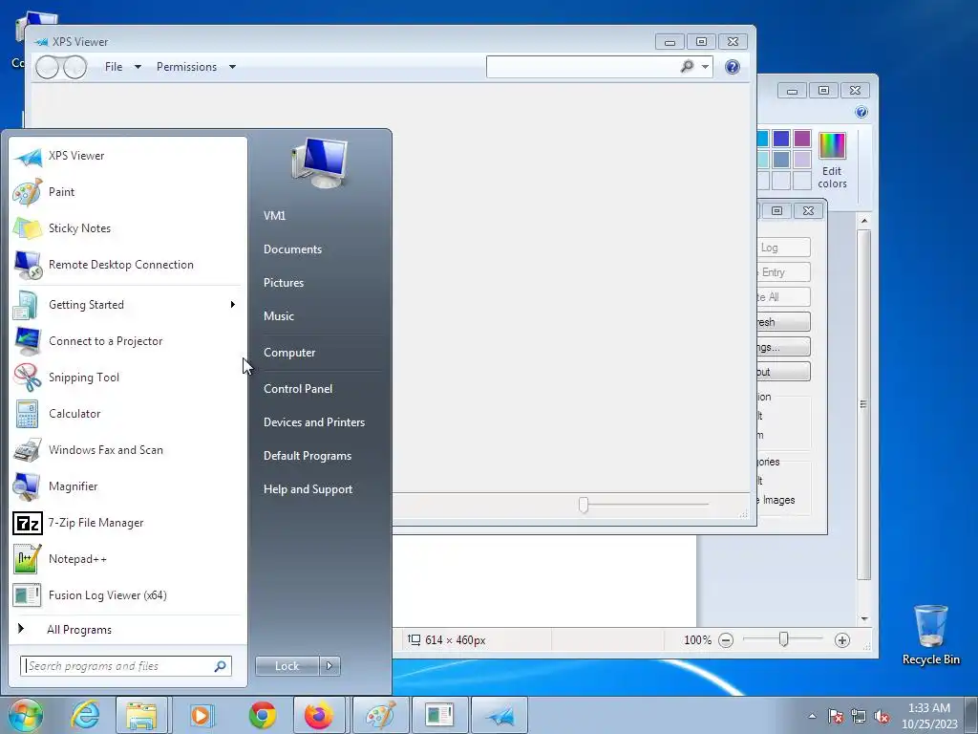Open Calculator from Start menu
The width and height of the screenshot is (978, 734).
[127, 414]
